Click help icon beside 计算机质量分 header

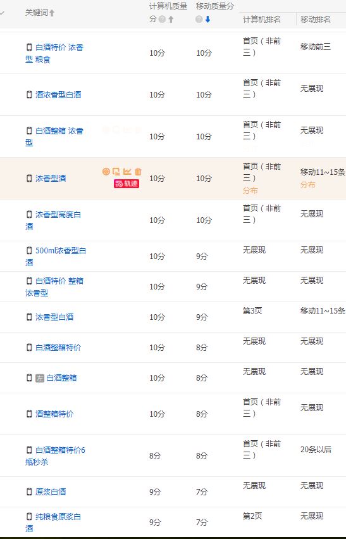162,19
